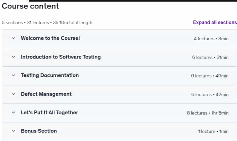The height and width of the screenshot is (141, 237).
Task: Open the Bonus Section chevron arrow
Action: pos(13,131)
